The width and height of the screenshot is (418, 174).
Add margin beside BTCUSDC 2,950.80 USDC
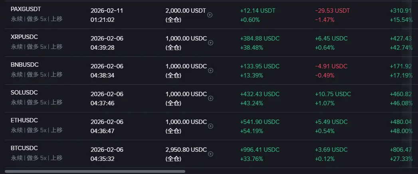[x=211, y=154]
